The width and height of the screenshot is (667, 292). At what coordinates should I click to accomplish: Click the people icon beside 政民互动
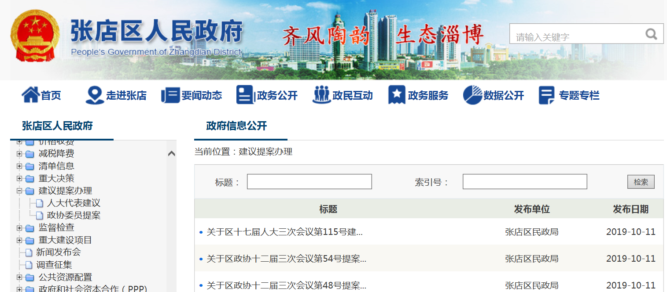pos(321,95)
